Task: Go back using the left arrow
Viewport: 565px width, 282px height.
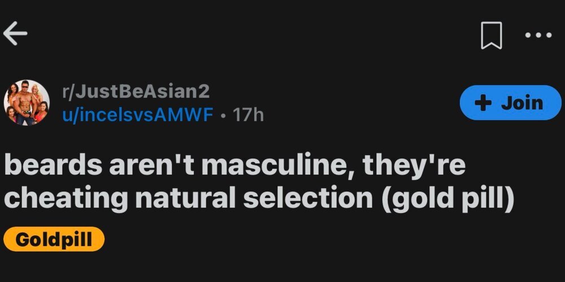Action: click(x=15, y=34)
